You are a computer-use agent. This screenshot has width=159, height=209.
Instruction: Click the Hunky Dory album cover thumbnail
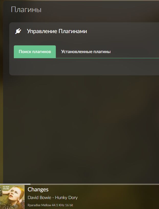(x=12, y=197)
